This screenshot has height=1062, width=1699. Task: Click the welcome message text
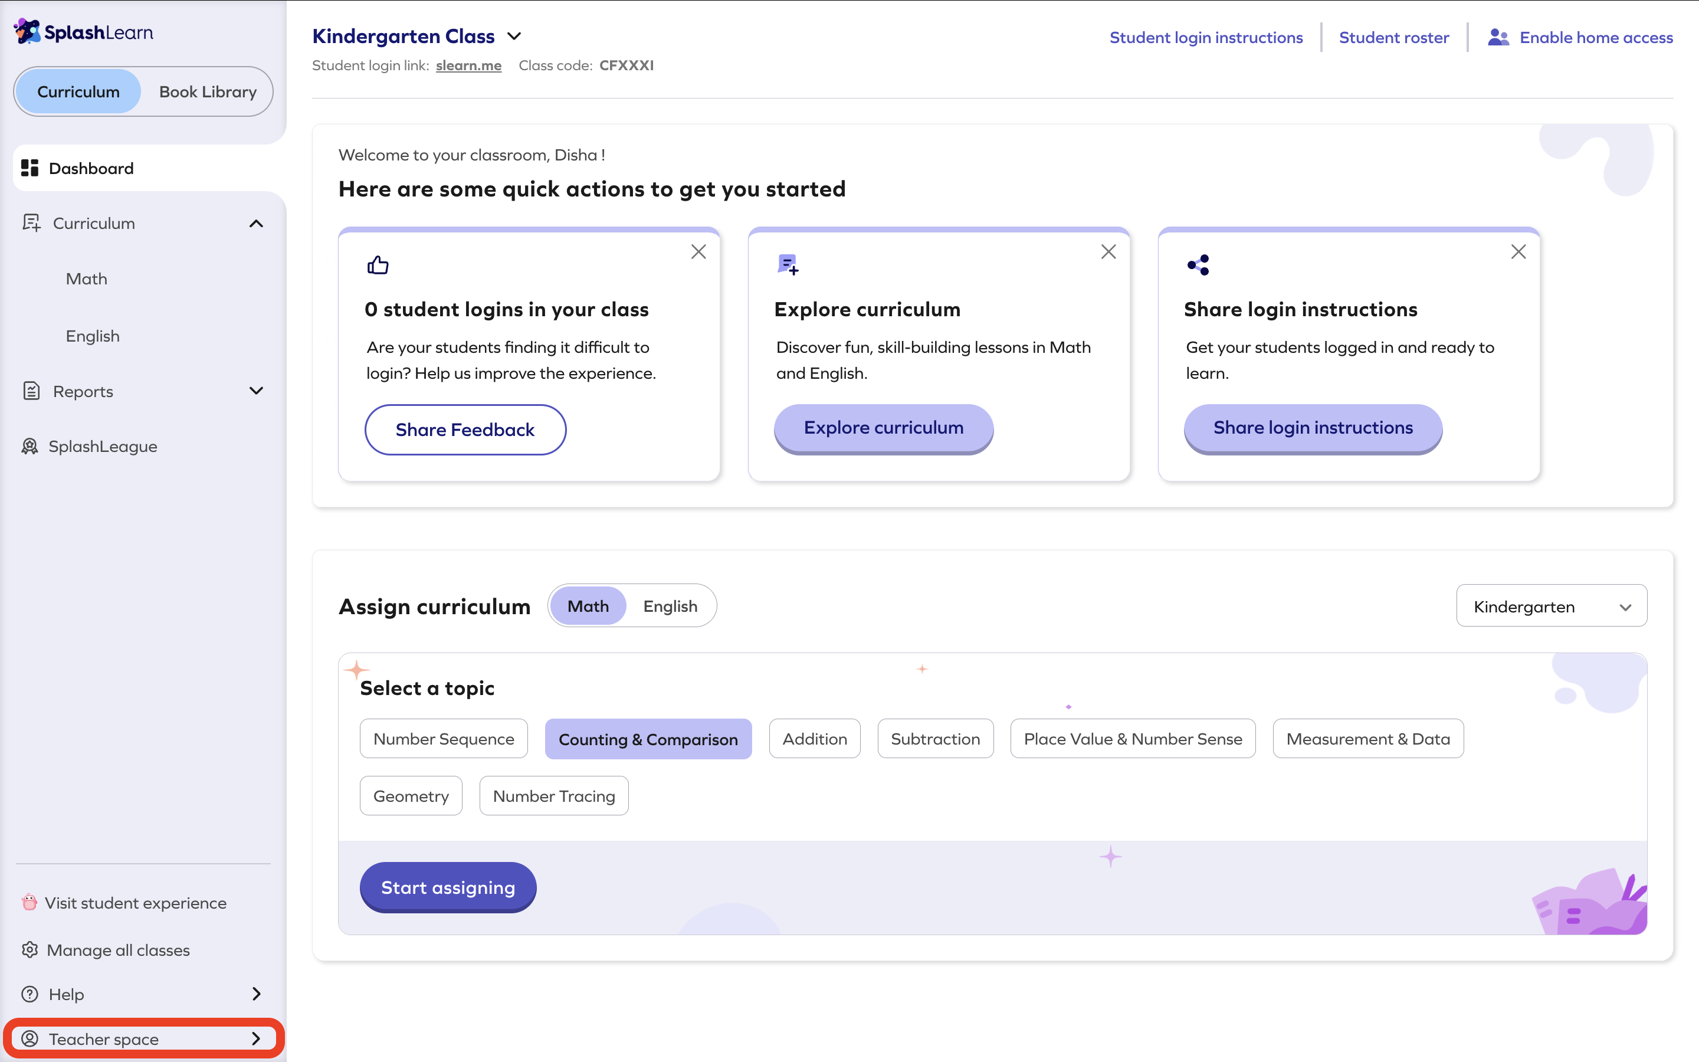pyautogui.click(x=472, y=155)
